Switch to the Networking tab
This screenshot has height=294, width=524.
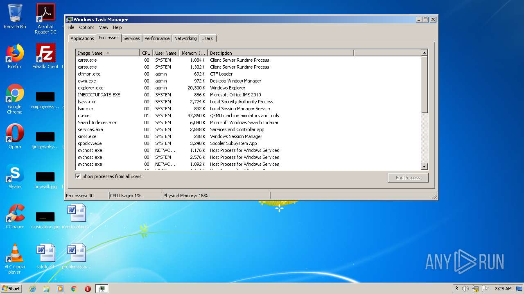[185, 38]
